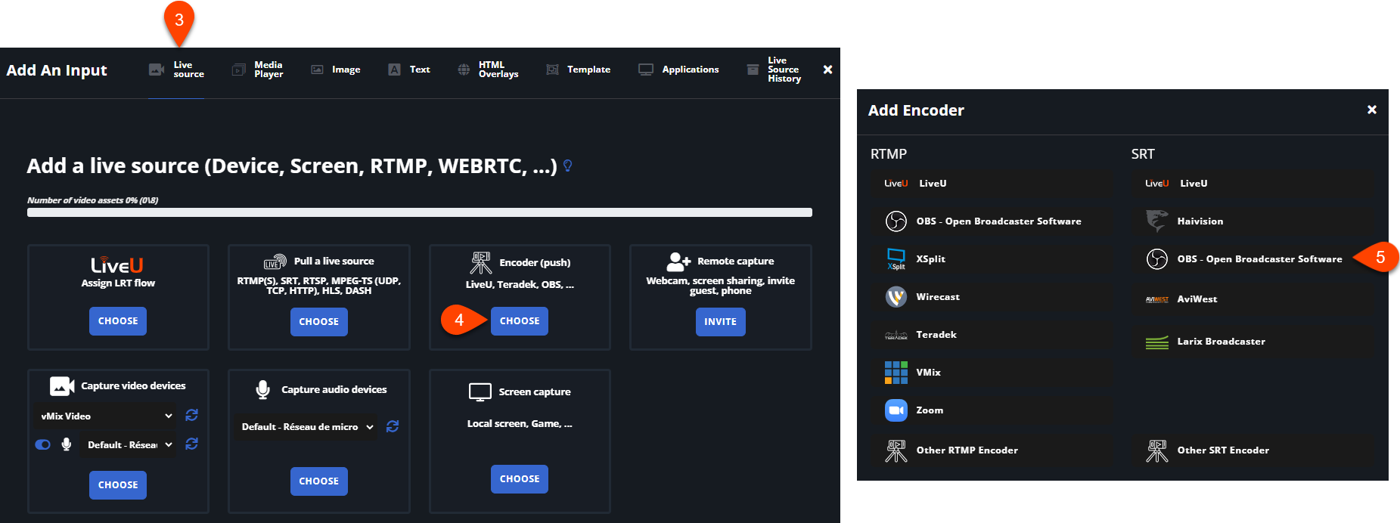Choose under Capture audio devices

pyautogui.click(x=319, y=481)
